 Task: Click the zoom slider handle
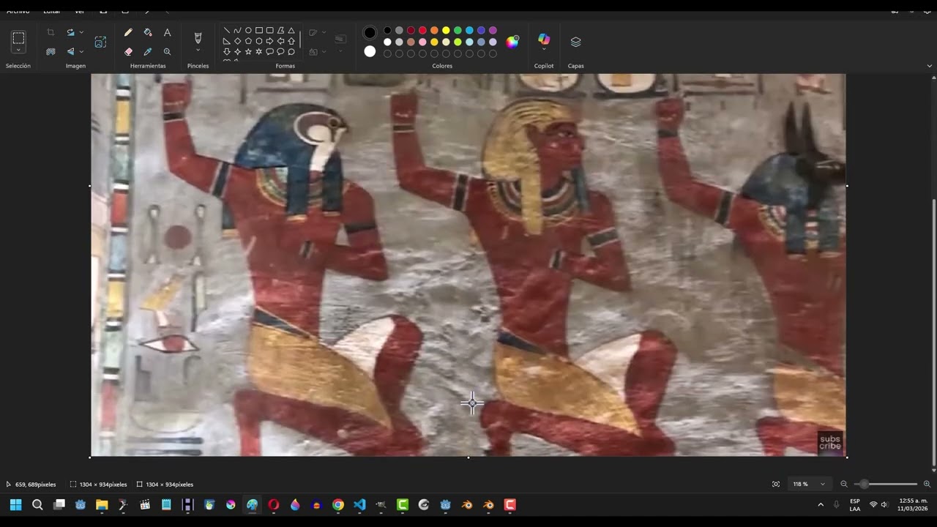864,484
